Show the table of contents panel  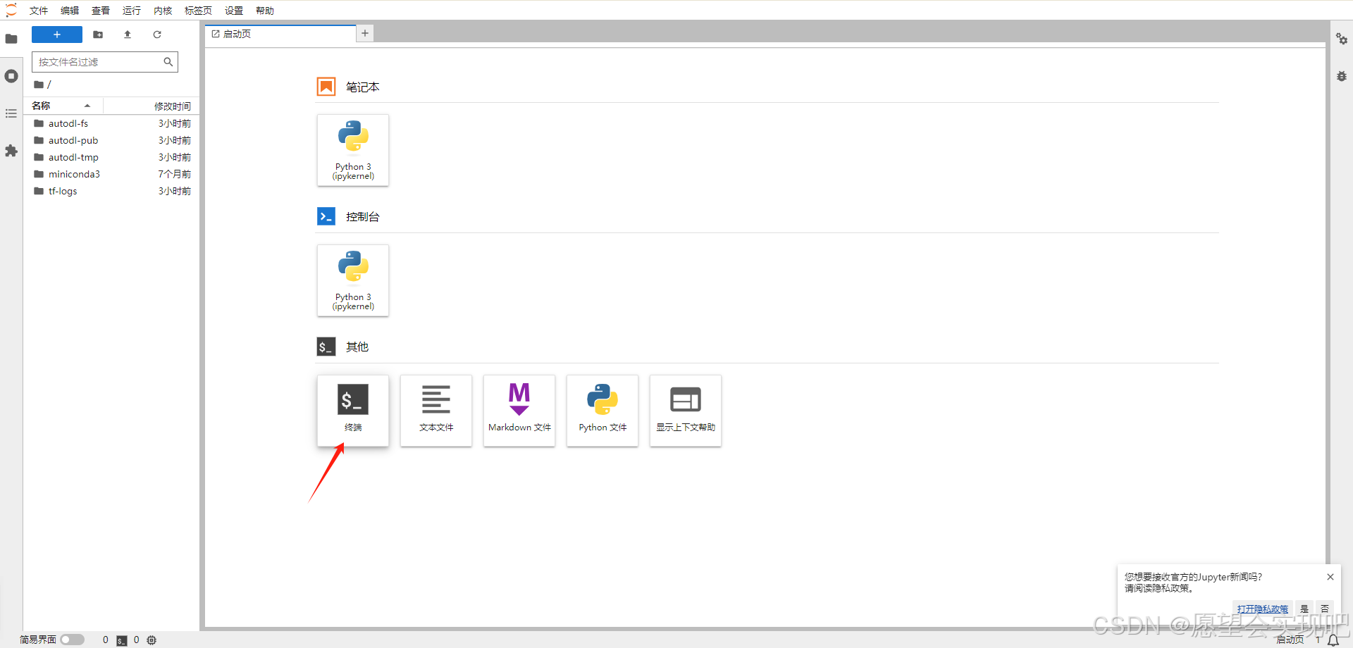pyautogui.click(x=11, y=113)
